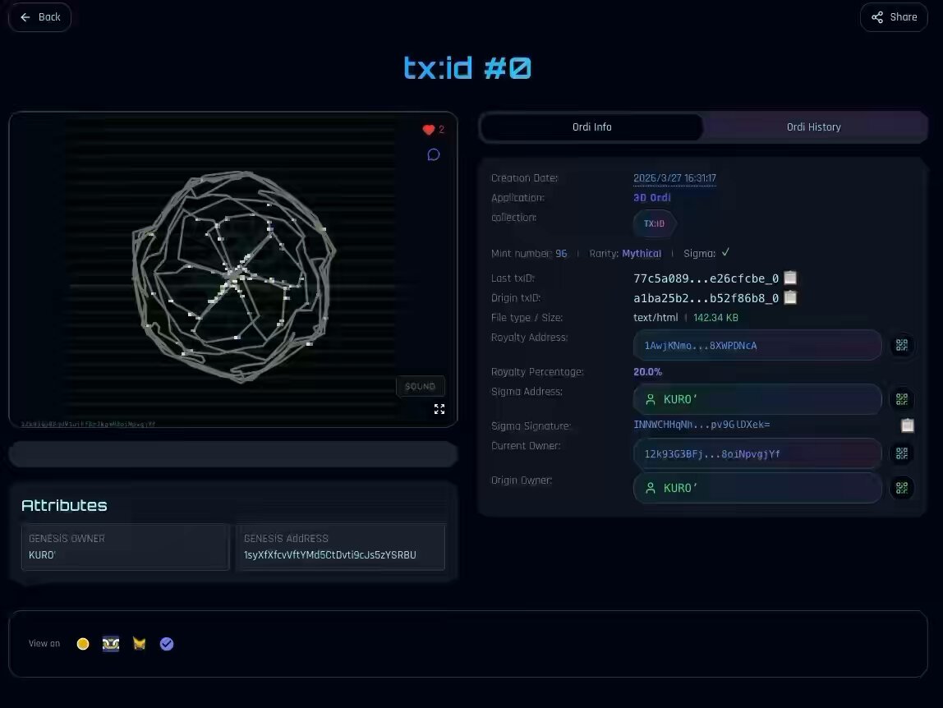This screenshot has height=708, width=943.
Task: Click the 3D wireframe sphere preview
Action: click(x=233, y=277)
